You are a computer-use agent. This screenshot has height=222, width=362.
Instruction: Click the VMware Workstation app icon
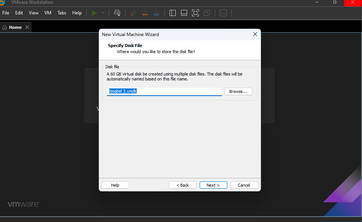click(2, 2)
